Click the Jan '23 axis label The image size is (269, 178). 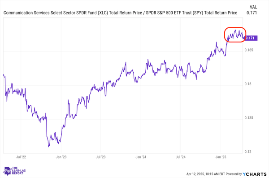(61, 157)
